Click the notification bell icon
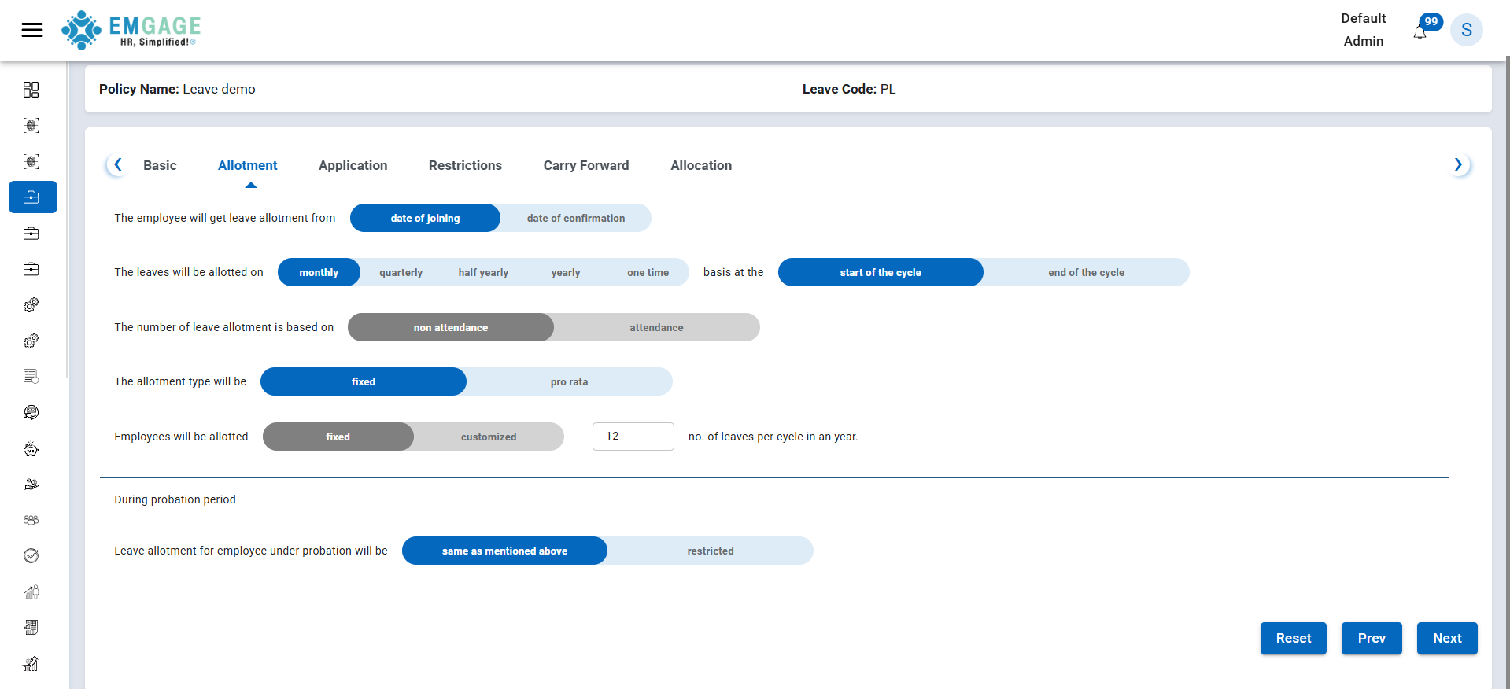1510x689 pixels. point(1420,32)
